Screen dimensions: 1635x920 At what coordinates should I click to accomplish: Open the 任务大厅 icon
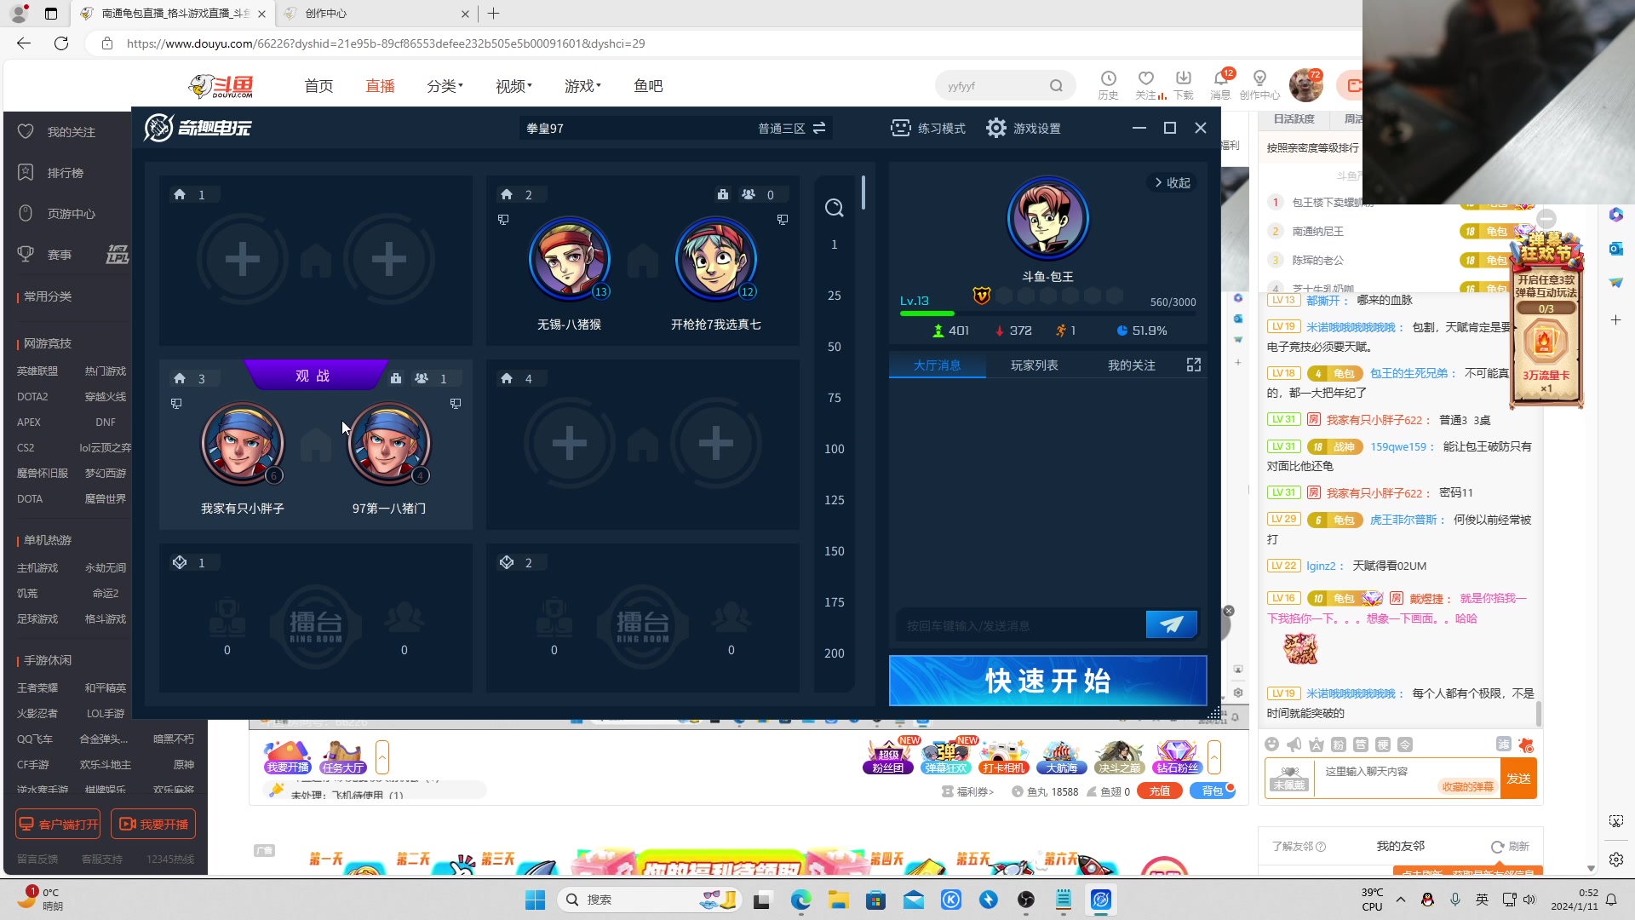click(343, 756)
